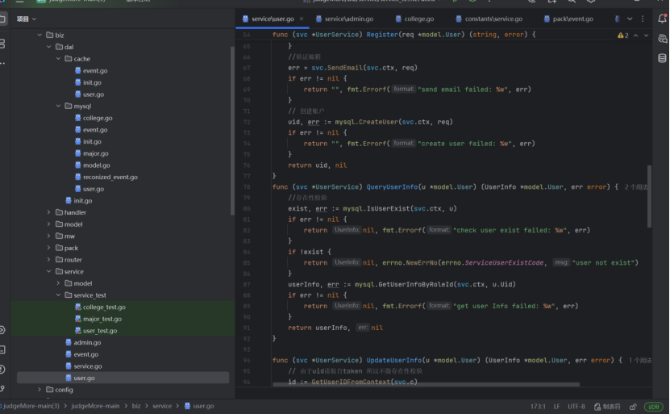Click the user.go breadcrumb
670x414 pixels.
pyautogui.click(x=199, y=406)
